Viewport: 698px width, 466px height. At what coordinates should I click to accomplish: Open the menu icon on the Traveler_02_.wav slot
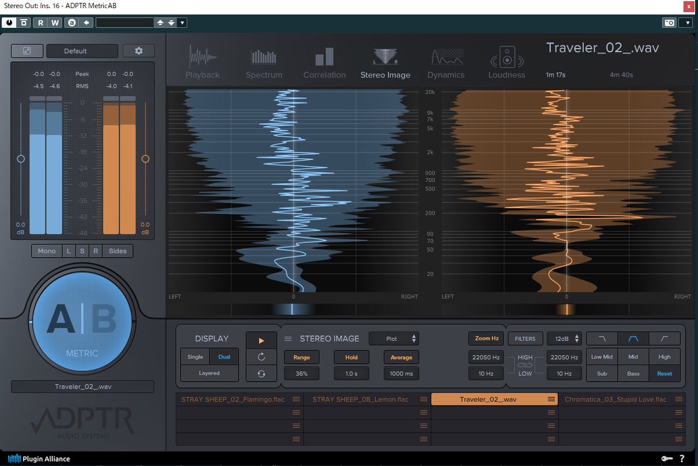coord(551,399)
